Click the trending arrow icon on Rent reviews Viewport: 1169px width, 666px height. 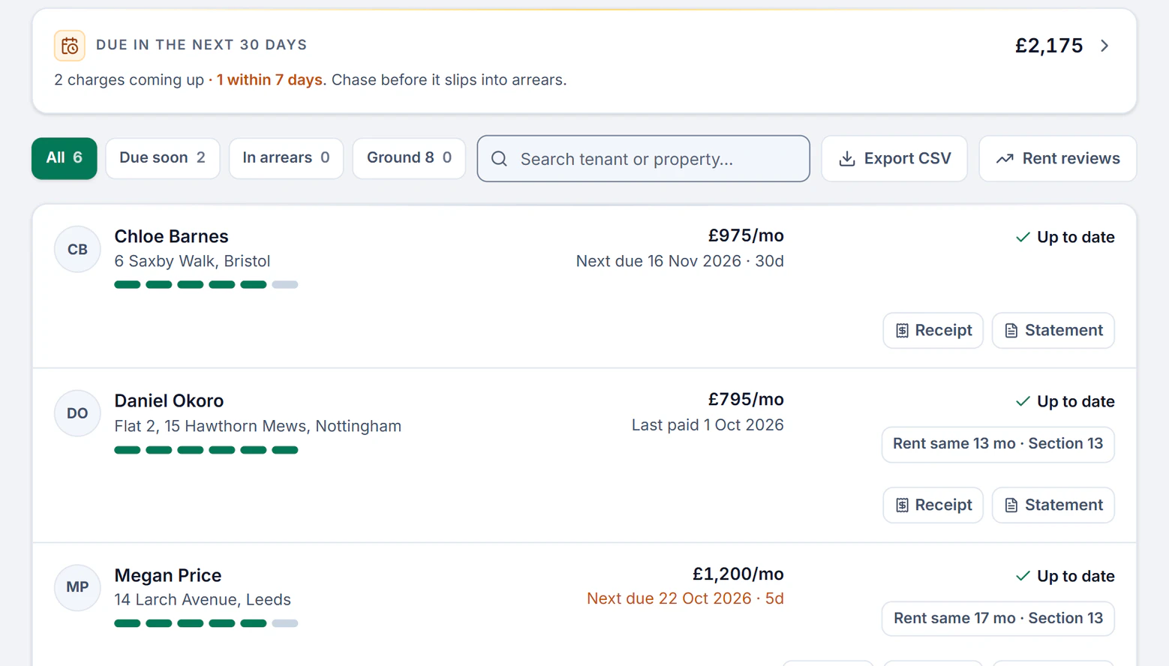(1005, 158)
